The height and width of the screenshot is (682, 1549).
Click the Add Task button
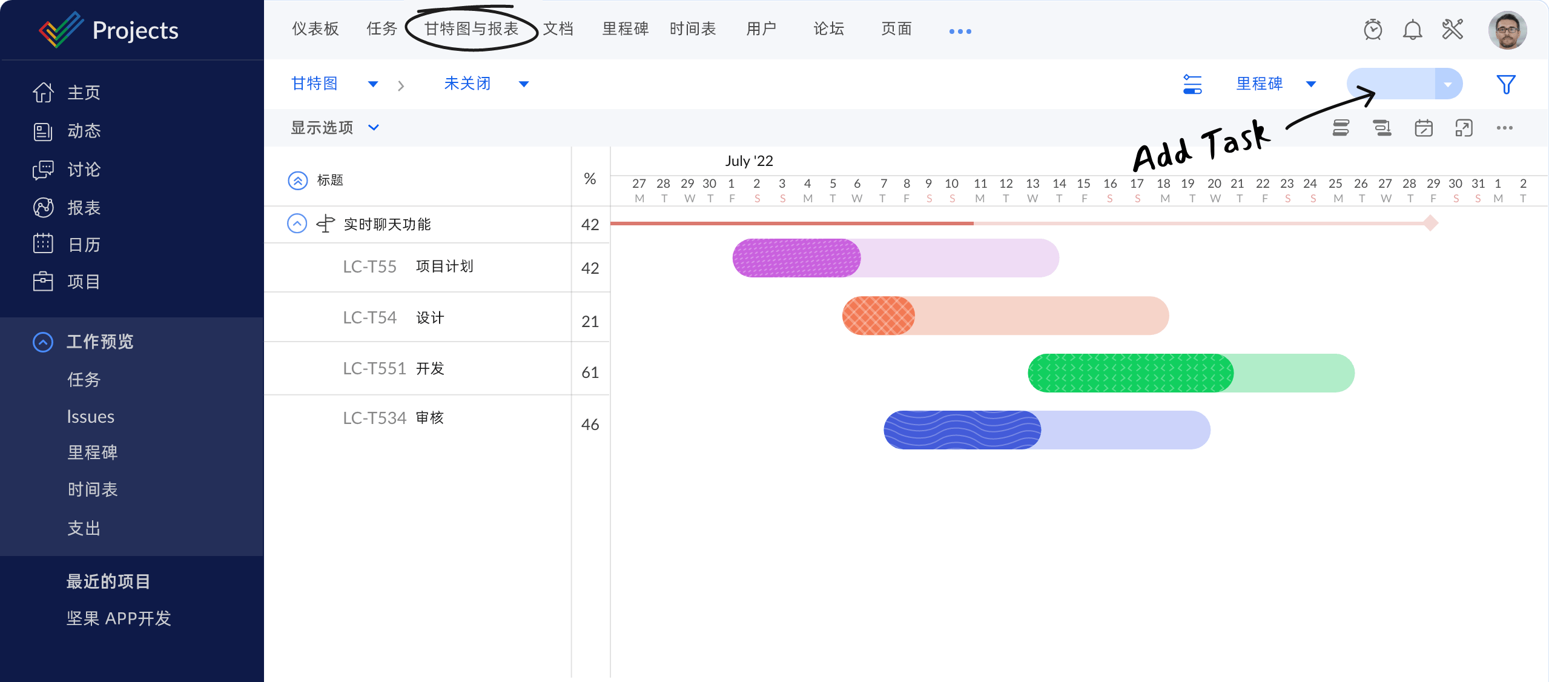tap(1391, 84)
